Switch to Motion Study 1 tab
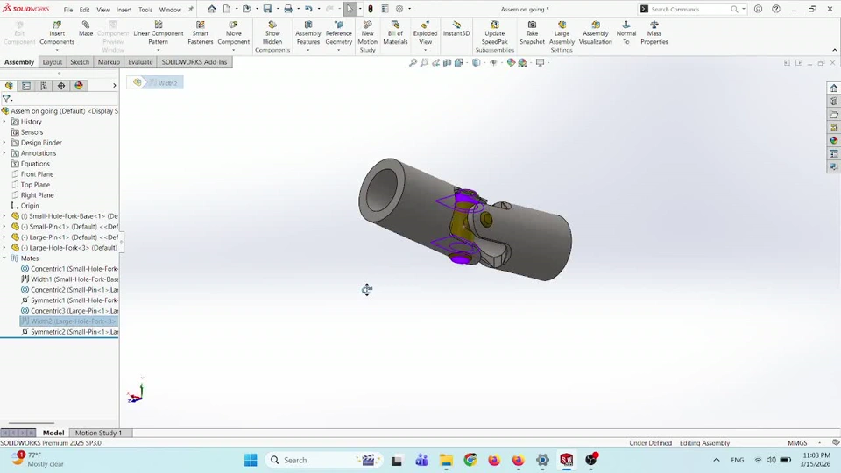Image resolution: width=841 pixels, height=473 pixels. pyautogui.click(x=99, y=433)
